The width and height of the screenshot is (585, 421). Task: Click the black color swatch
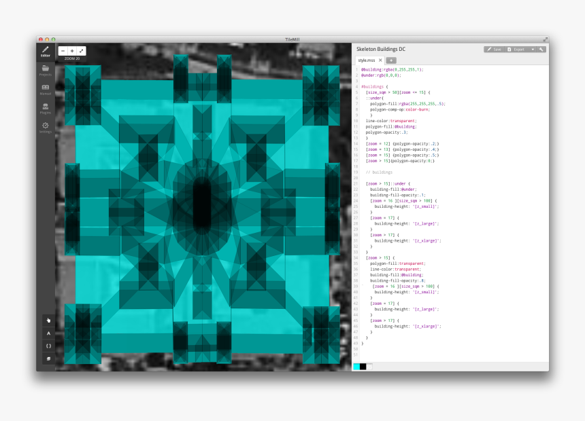coord(363,367)
